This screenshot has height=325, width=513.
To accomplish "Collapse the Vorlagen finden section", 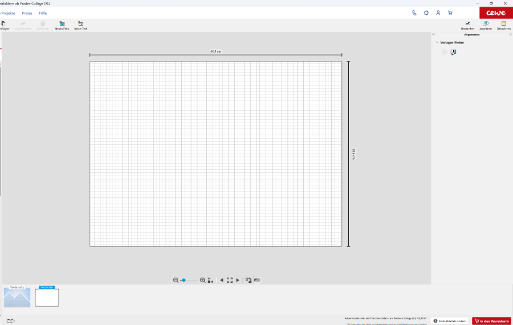I will 437,43.
